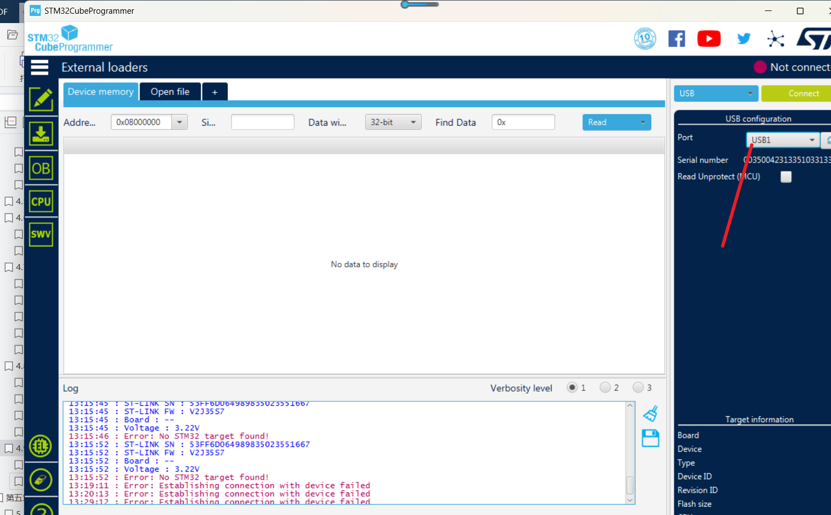Click the log scrollbar thumb
This screenshot has width=831, height=515.
[630, 485]
